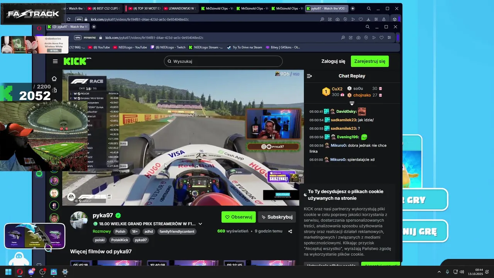Click Mikuro0 in the spierdalajcie xd message
The image size is (494, 278).
338,159
